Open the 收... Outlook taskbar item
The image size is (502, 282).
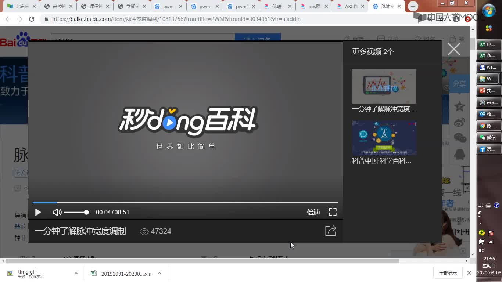(x=489, y=114)
